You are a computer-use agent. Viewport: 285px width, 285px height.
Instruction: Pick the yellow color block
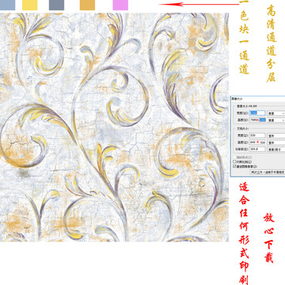(30, 5)
